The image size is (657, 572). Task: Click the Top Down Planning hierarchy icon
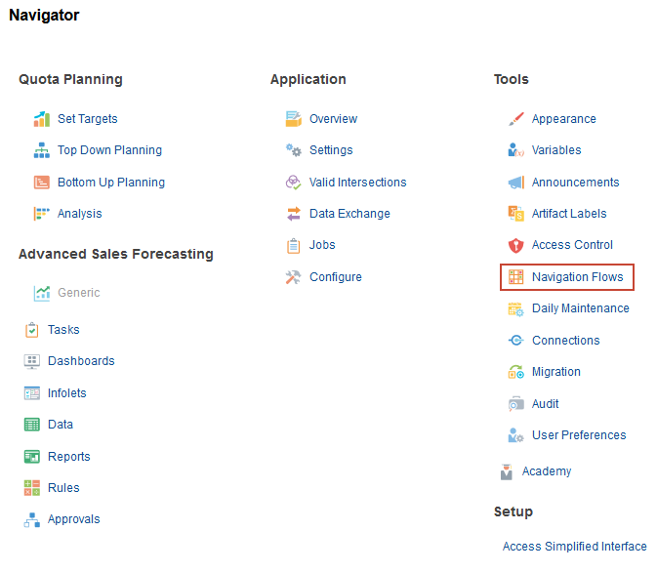(41, 150)
